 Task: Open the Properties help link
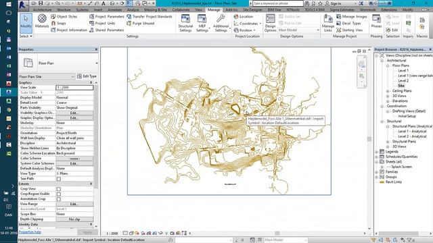[30, 232]
